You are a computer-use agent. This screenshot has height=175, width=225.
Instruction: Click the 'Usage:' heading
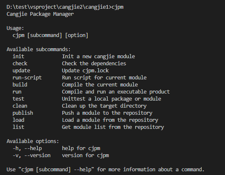[x=15, y=28]
